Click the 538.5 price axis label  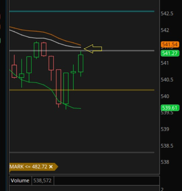point(167,146)
